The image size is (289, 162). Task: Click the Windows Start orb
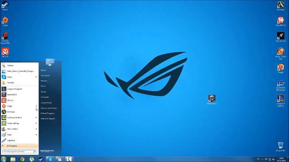[x=4, y=159]
